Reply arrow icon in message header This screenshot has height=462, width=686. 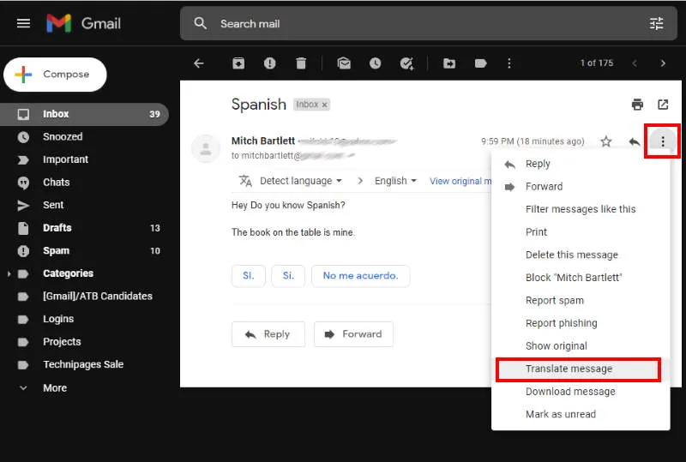634,141
